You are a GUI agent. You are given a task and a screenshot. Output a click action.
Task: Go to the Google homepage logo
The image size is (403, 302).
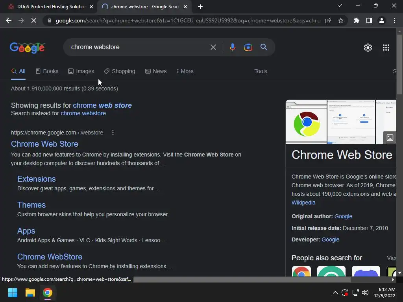[x=28, y=48]
